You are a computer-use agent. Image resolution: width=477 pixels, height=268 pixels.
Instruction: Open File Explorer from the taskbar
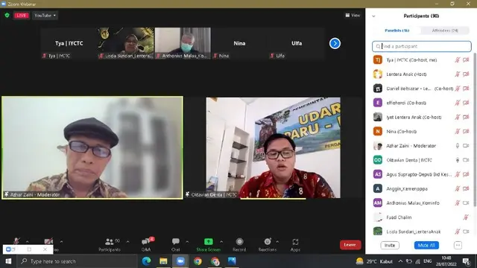pyautogui.click(x=163, y=261)
